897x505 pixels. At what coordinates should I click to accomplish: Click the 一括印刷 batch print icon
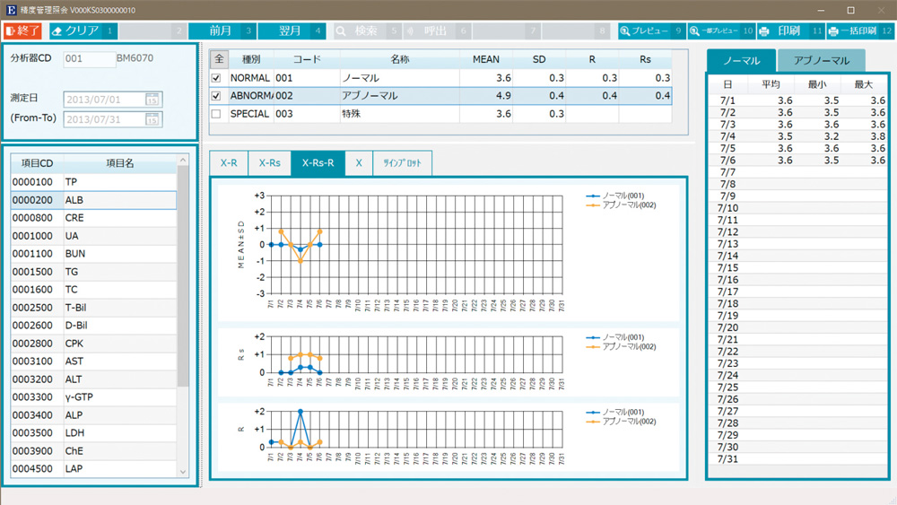pyautogui.click(x=833, y=30)
